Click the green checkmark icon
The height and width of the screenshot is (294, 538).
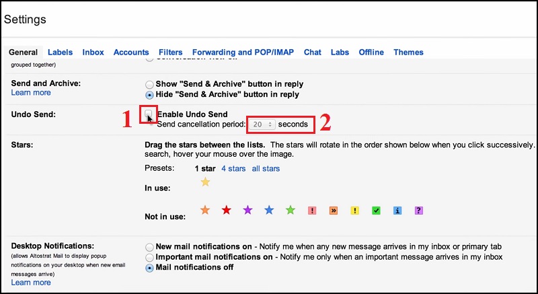[376, 211]
